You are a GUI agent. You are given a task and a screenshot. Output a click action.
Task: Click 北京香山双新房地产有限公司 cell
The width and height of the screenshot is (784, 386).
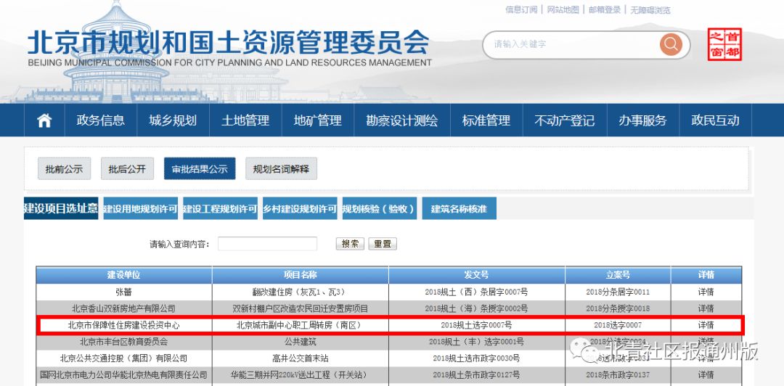click(124, 308)
